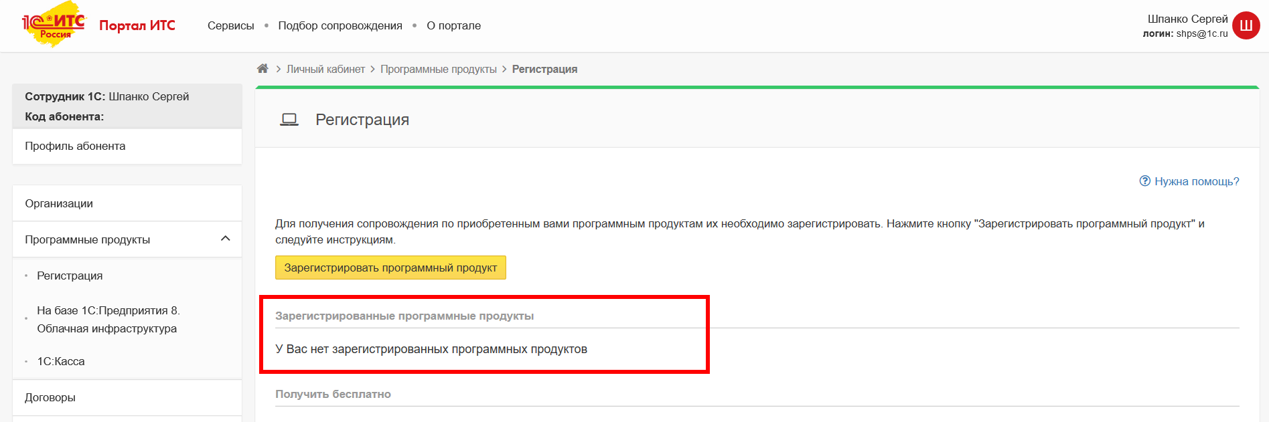This screenshot has height=422, width=1269.
Task: Collapse the Программные продукты sidebar section
Action: [x=226, y=239]
